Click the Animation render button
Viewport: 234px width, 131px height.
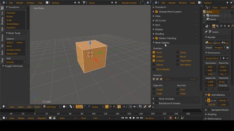pyautogui.click(x=217, y=43)
